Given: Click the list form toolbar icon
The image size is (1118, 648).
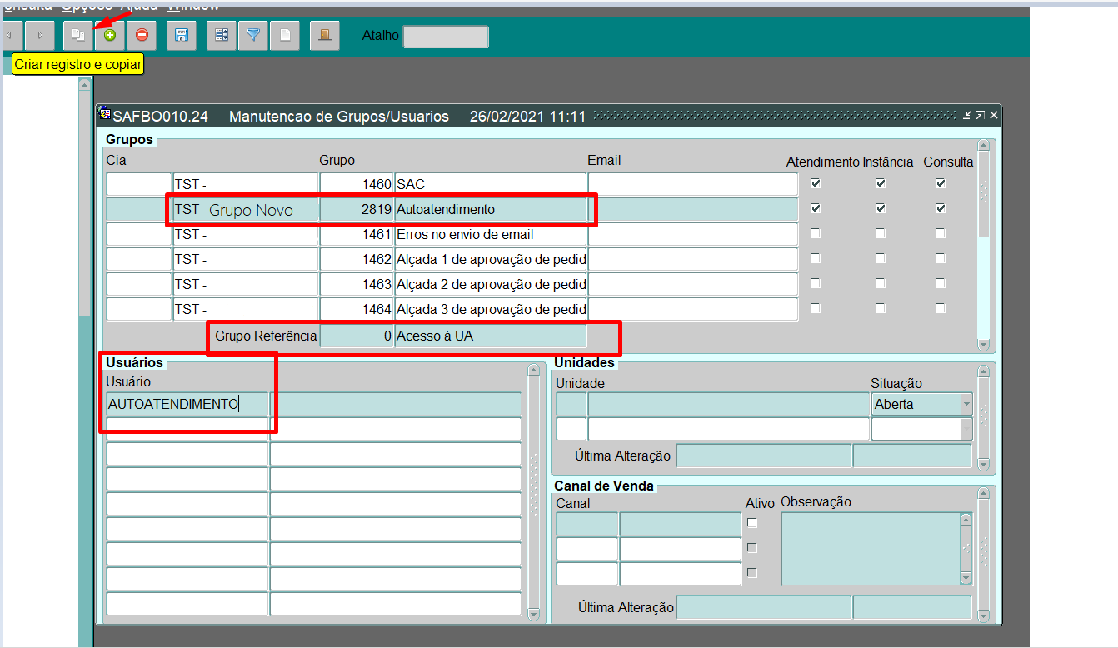Looking at the screenshot, I should (222, 35).
